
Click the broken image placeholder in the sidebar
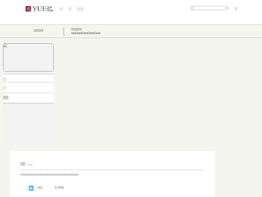pyautogui.click(x=28, y=57)
